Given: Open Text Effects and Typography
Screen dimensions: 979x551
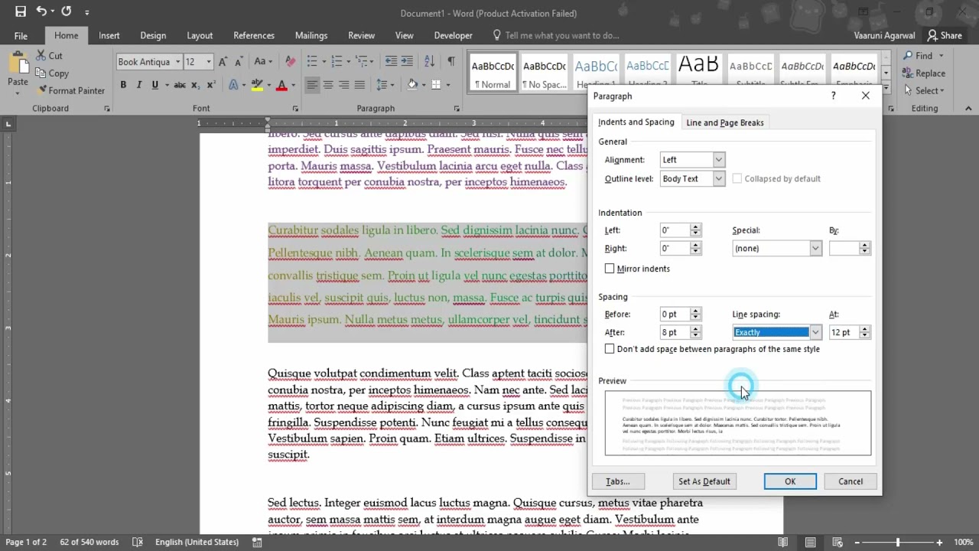Looking at the screenshot, I should pos(233,85).
